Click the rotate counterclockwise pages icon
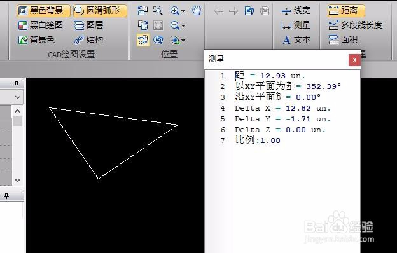Image resolution: width=397 pixels, height=253 pixels. 143,11
